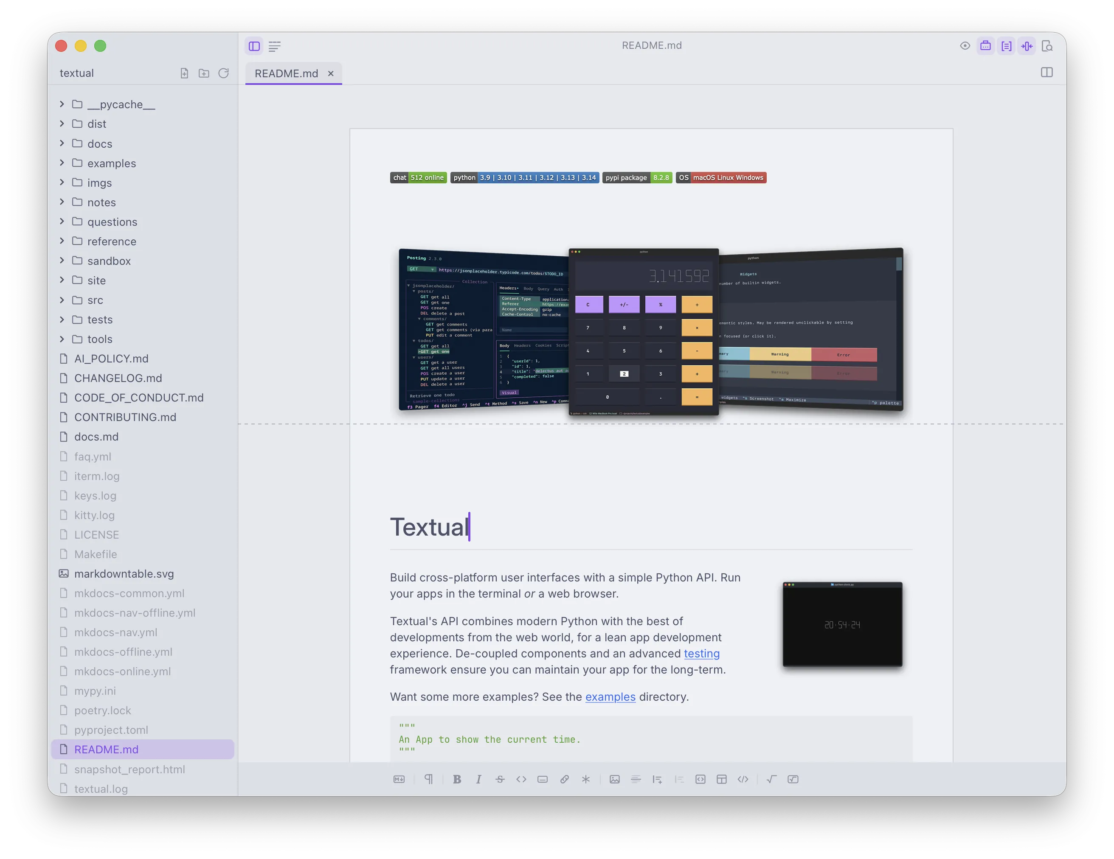Viewport: 1114px width, 859px height.
Task: Refresh the file tree
Action: coord(223,73)
